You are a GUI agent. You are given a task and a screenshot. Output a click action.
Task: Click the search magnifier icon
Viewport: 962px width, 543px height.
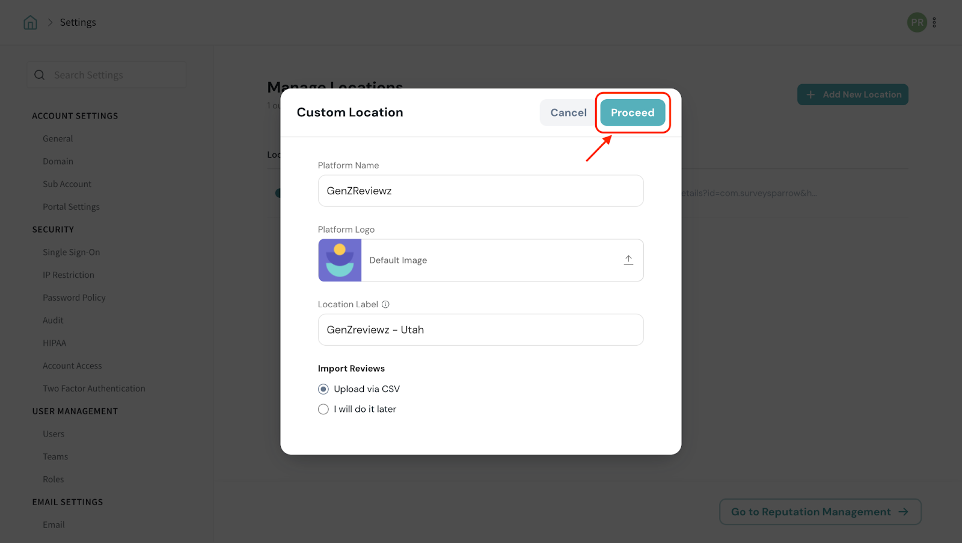pyautogui.click(x=40, y=75)
